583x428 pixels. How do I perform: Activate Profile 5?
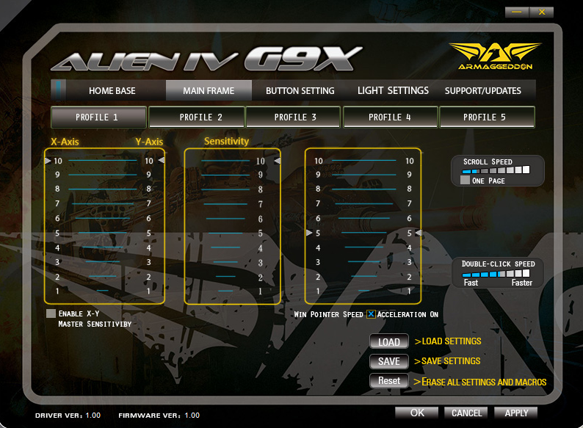click(487, 117)
